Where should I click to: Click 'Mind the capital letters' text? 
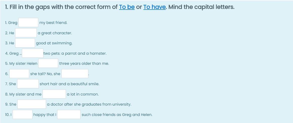201,7
